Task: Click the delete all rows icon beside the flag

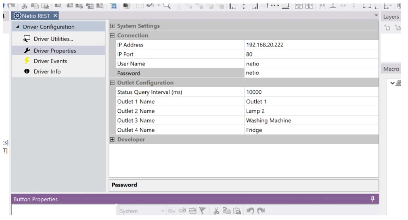Action: coord(192,210)
